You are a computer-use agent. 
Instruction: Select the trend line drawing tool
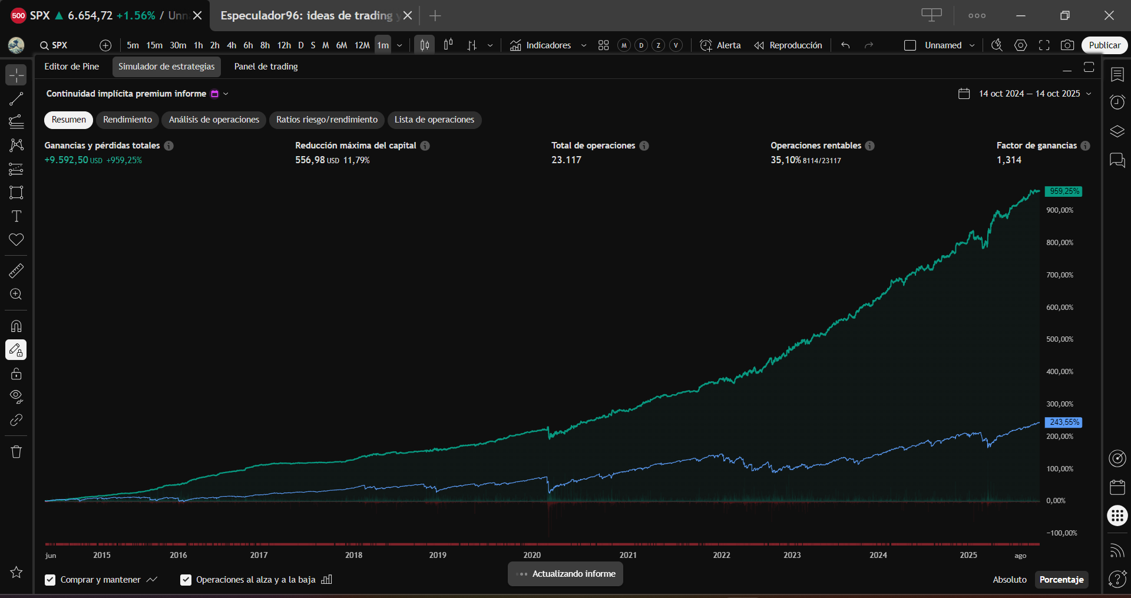tap(16, 99)
